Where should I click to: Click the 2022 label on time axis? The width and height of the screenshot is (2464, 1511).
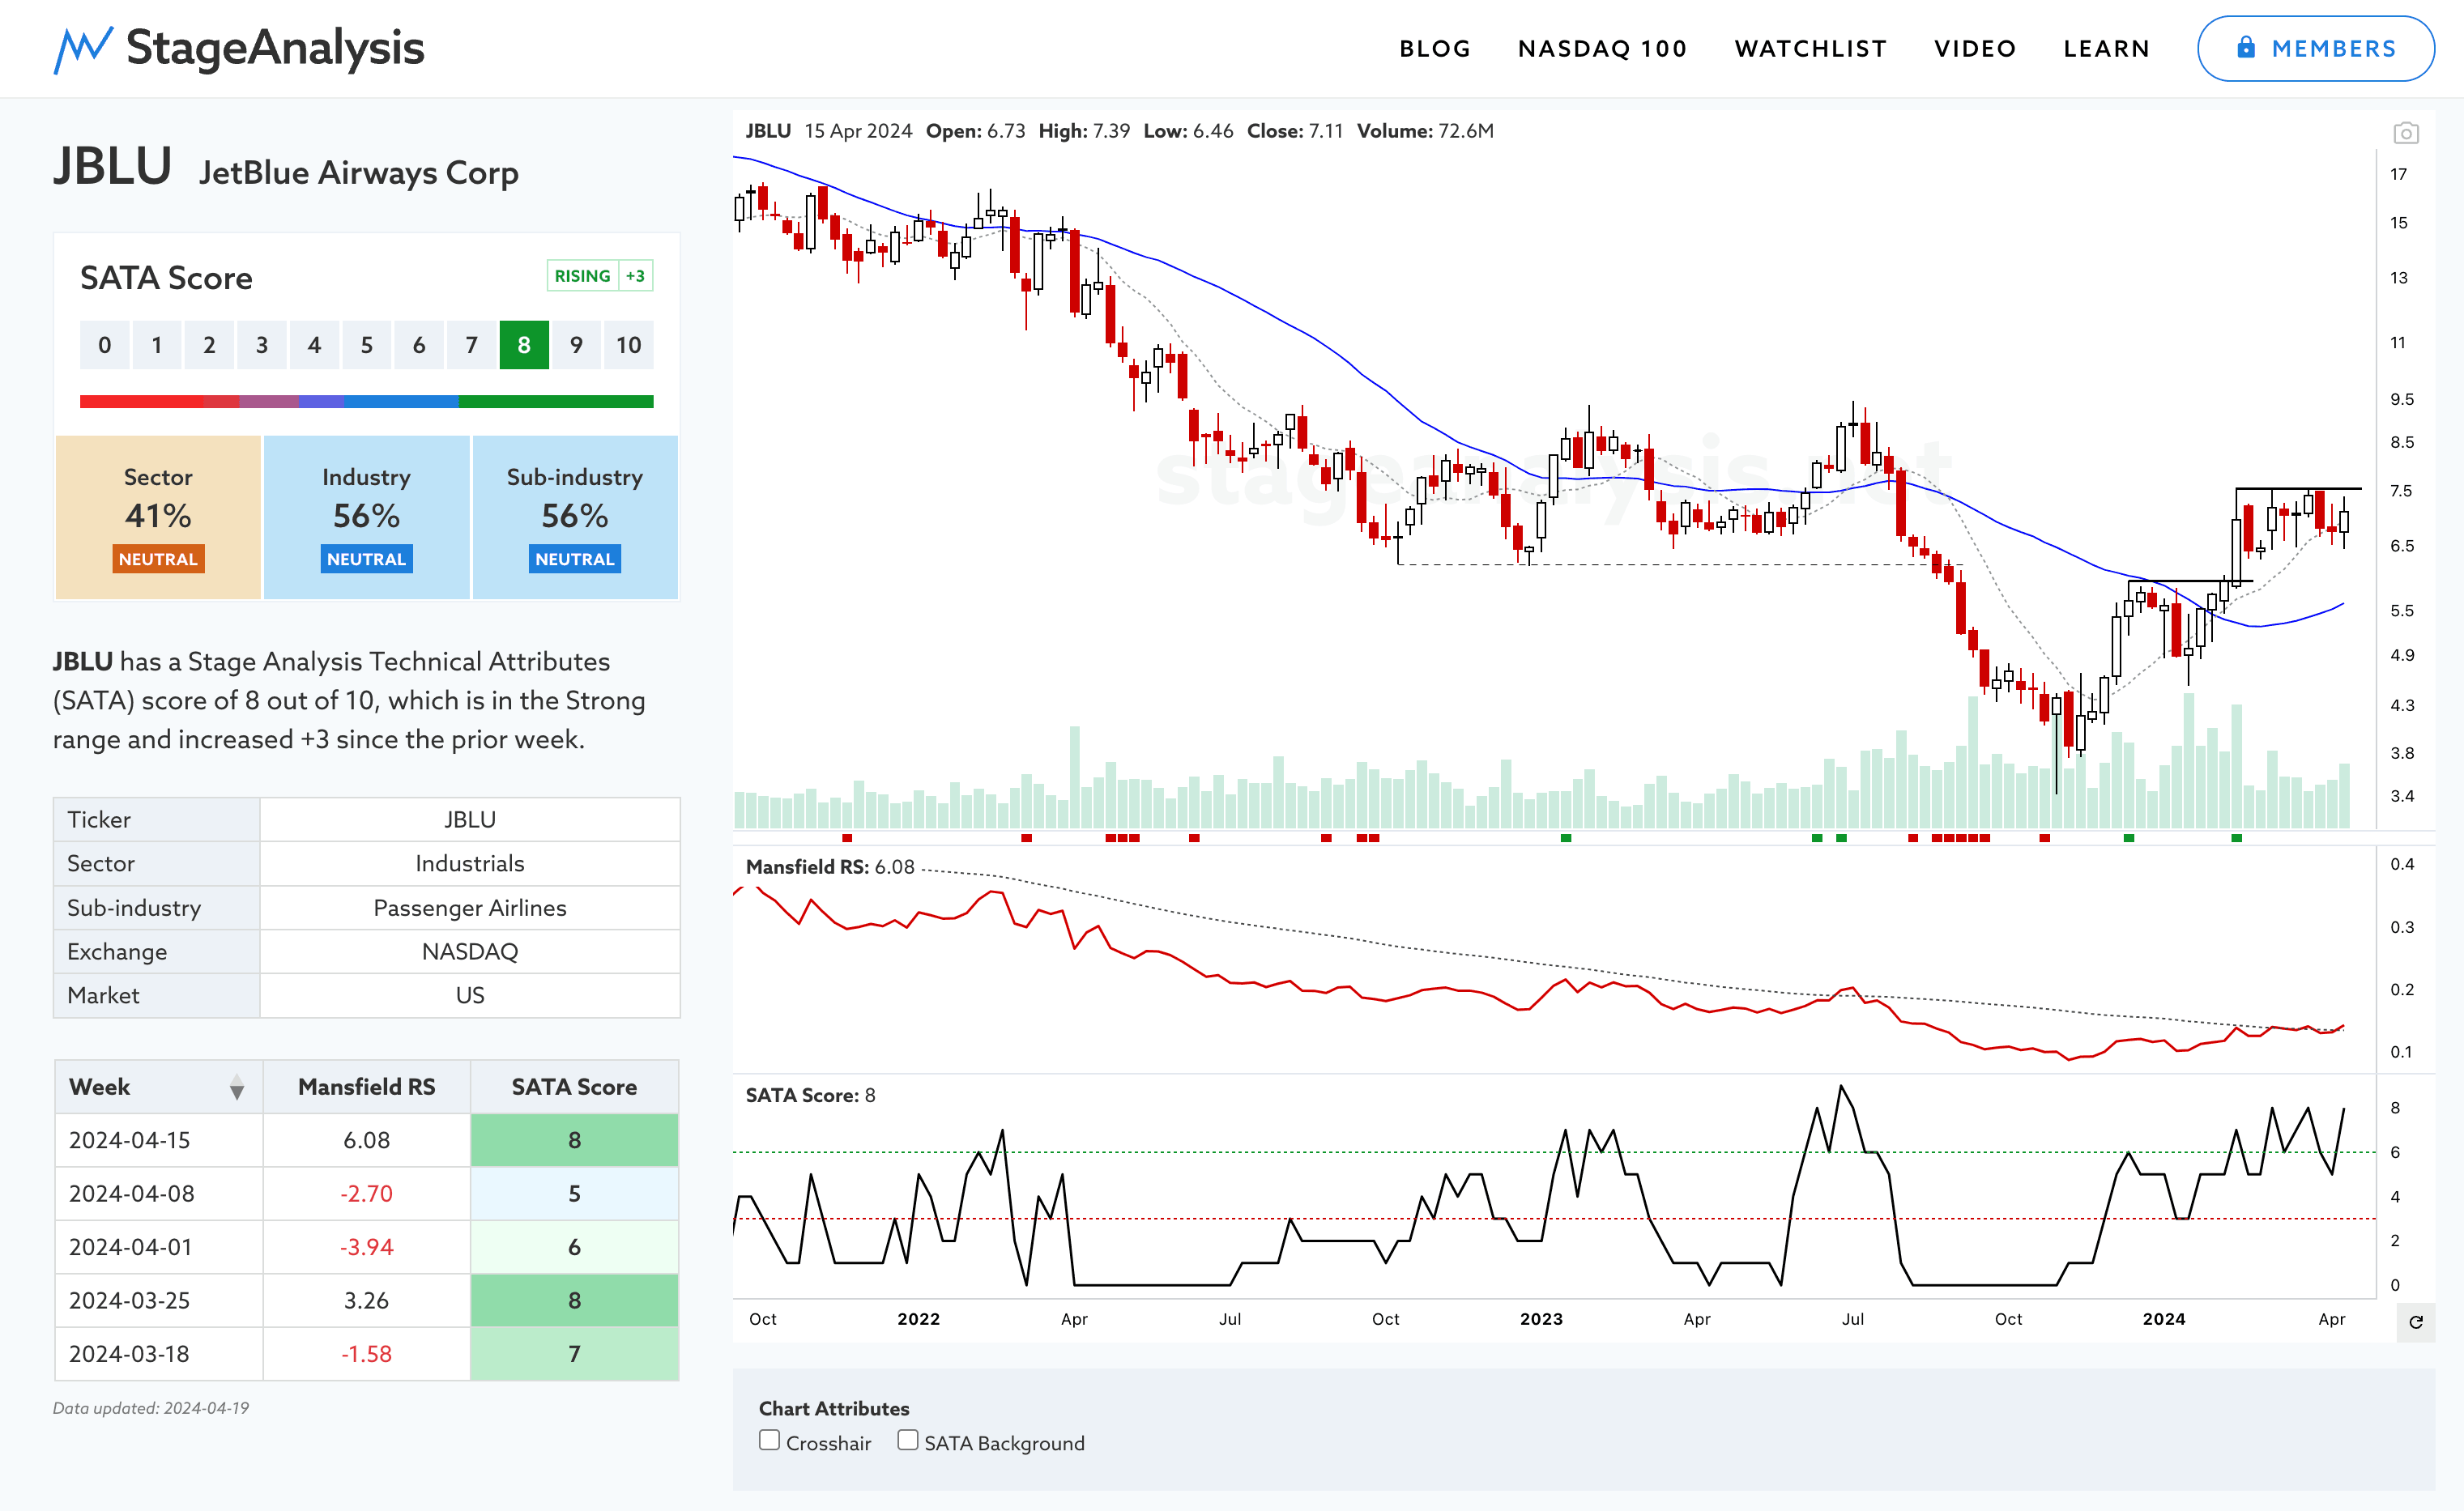tap(918, 1319)
